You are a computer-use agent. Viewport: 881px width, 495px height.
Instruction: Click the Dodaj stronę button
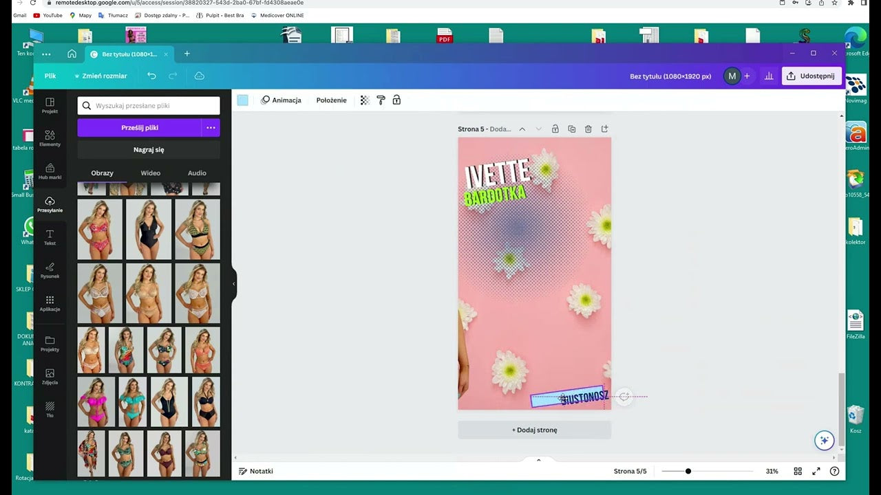(x=535, y=430)
